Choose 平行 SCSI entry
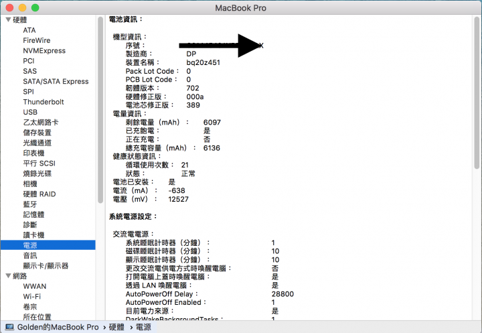 point(39,163)
